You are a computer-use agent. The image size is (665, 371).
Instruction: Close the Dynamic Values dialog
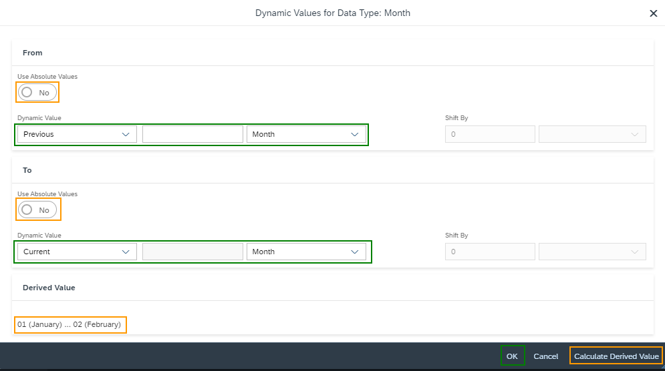[x=653, y=13]
